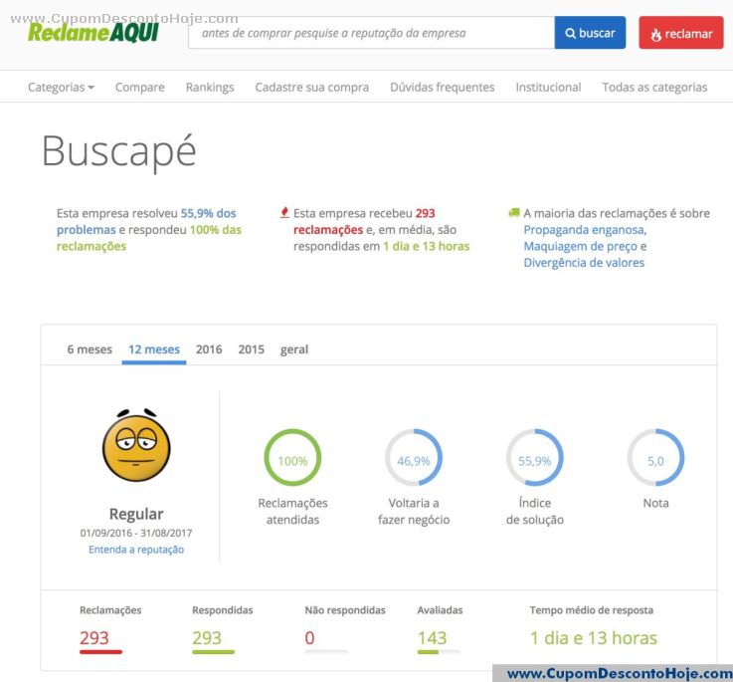Click the Maquiagem de preço link
This screenshot has width=733, height=682.
click(x=580, y=246)
